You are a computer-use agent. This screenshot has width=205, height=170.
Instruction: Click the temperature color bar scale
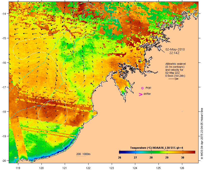point(157,152)
